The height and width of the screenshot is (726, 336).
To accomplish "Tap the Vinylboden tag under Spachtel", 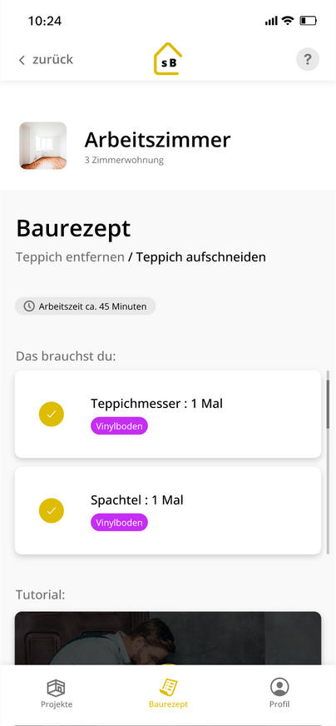I will click(119, 522).
